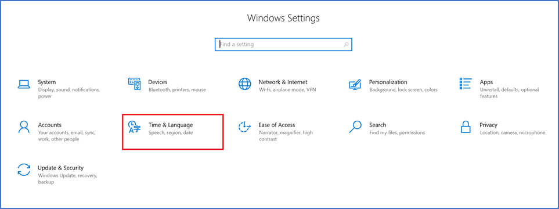Image resolution: width=559 pixels, height=209 pixels.
Task: Click the Search magnifying glass category icon
Action: pos(355,127)
